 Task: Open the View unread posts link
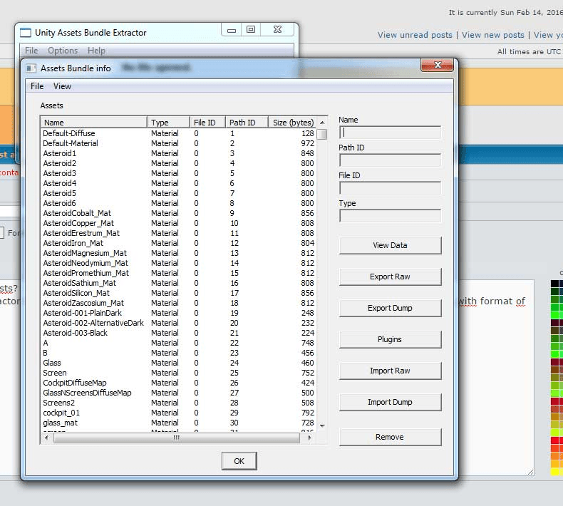pos(415,35)
